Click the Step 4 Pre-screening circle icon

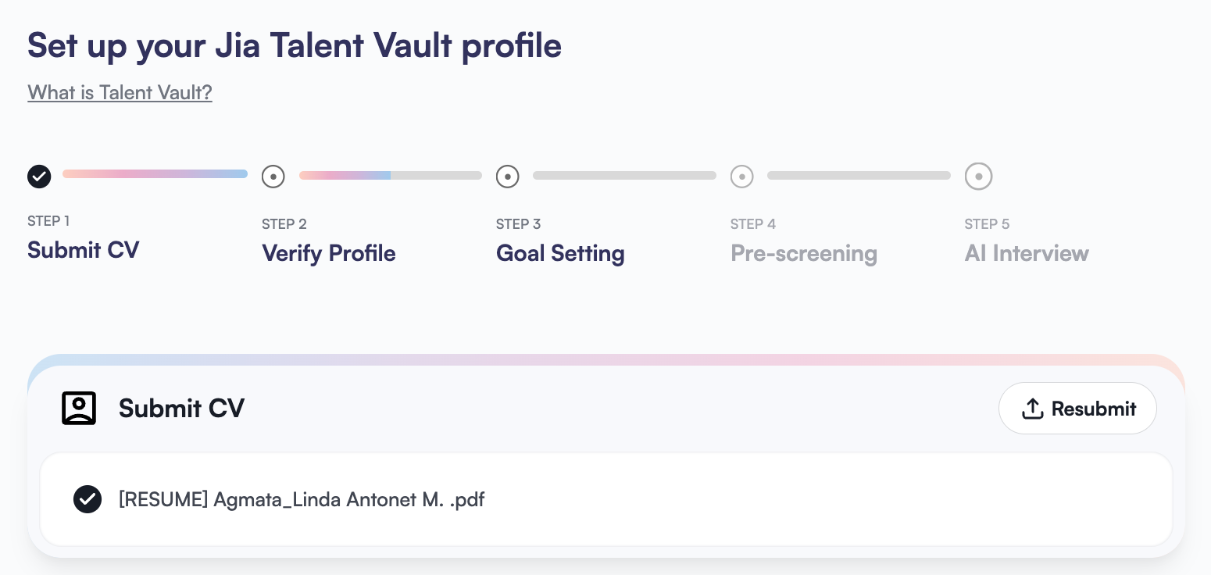(742, 177)
